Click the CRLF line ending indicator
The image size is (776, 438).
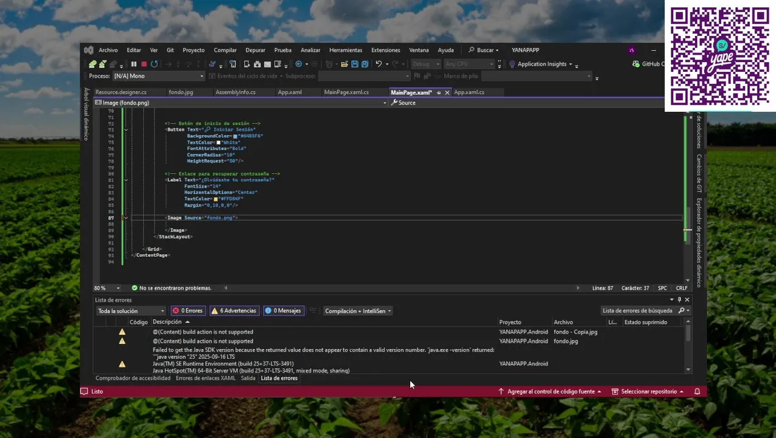point(682,288)
